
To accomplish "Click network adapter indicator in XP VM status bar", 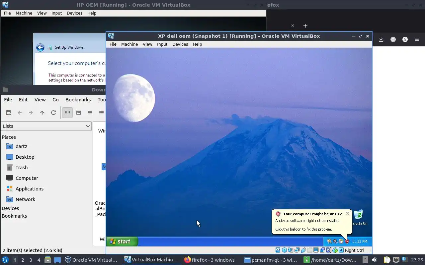I will (x=297, y=250).
